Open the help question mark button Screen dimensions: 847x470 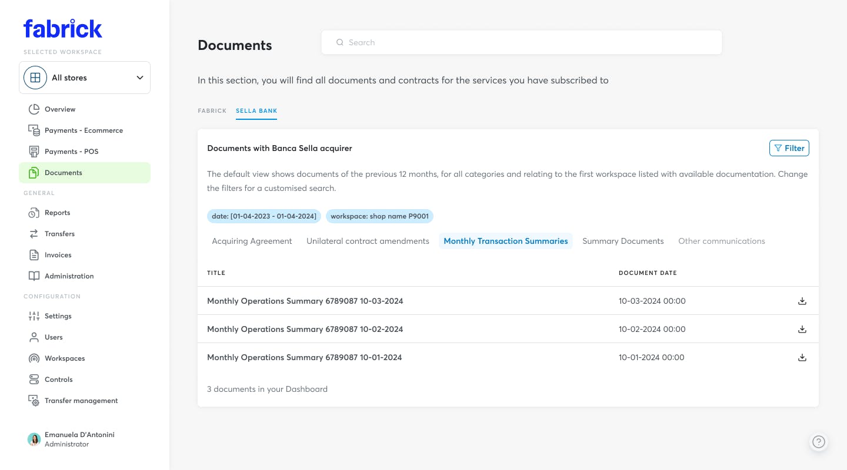[819, 442]
